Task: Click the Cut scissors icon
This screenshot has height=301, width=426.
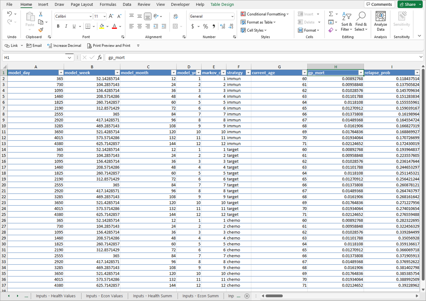Action: coord(41,14)
